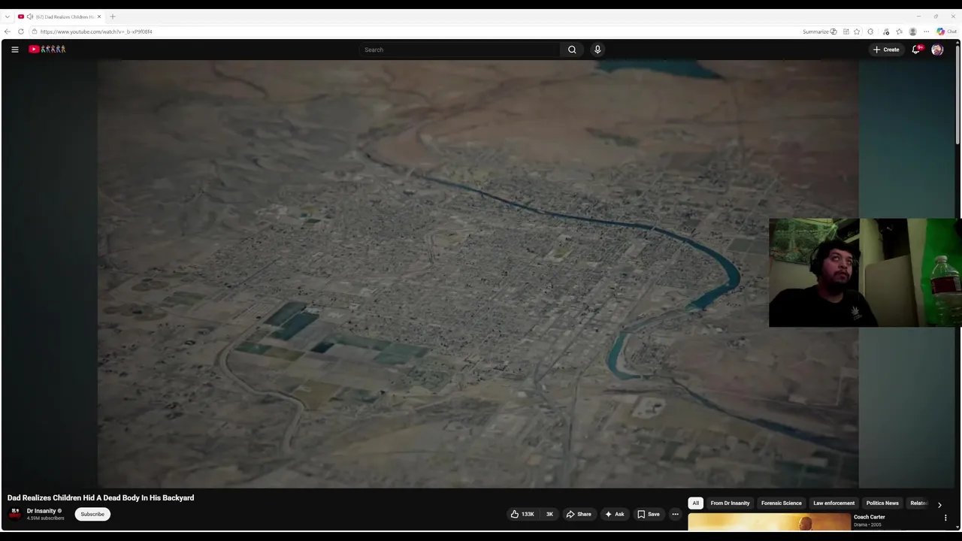Open the YouTube hamburger guide menu
962x541 pixels.
tap(14, 50)
